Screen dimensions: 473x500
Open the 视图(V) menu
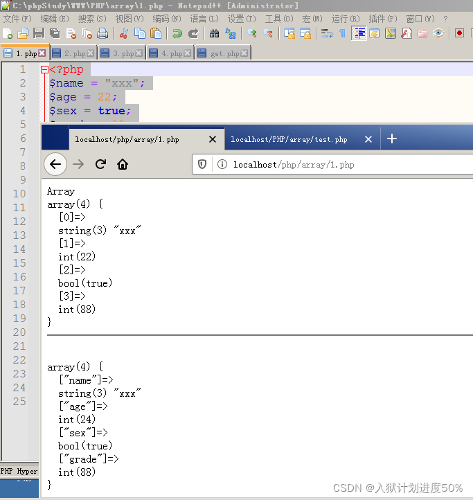click(x=130, y=19)
